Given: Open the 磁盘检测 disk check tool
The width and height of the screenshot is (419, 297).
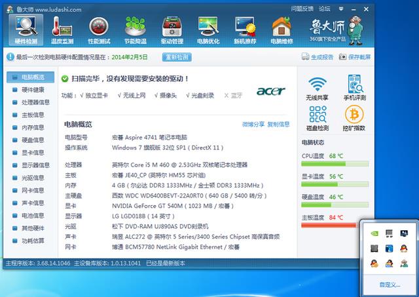Looking at the screenshot, I should (x=317, y=118).
